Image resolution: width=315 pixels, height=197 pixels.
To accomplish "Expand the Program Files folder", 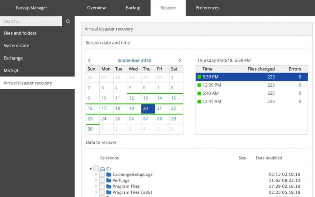I will click(x=96, y=186).
